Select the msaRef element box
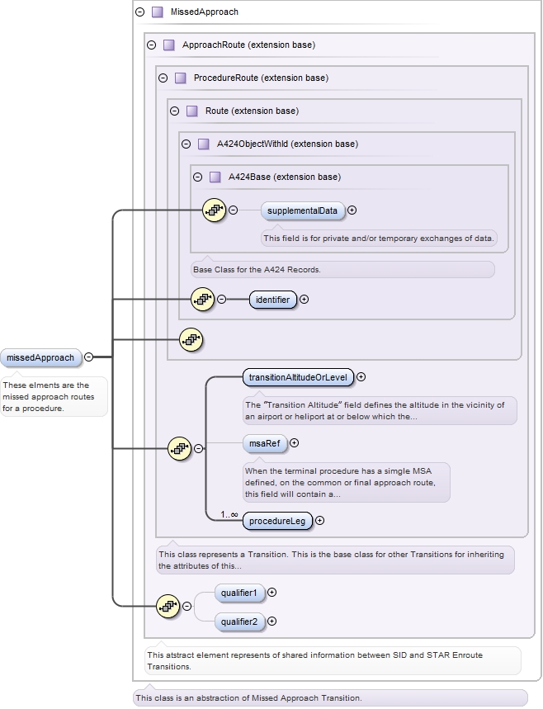543x709 pixels. [265, 443]
